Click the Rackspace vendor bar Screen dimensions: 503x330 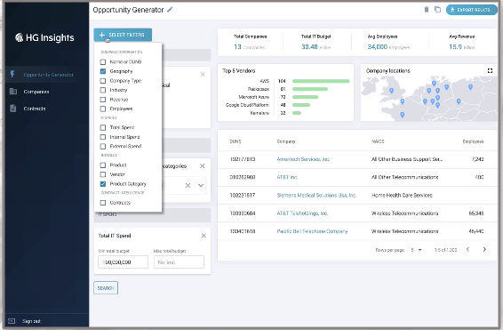coord(310,89)
